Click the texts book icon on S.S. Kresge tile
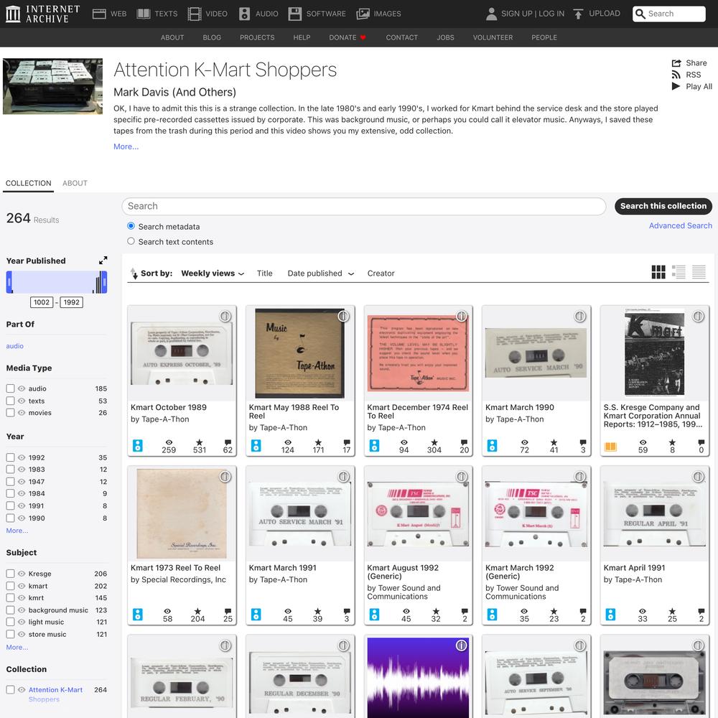This screenshot has height=718, width=718. click(610, 447)
